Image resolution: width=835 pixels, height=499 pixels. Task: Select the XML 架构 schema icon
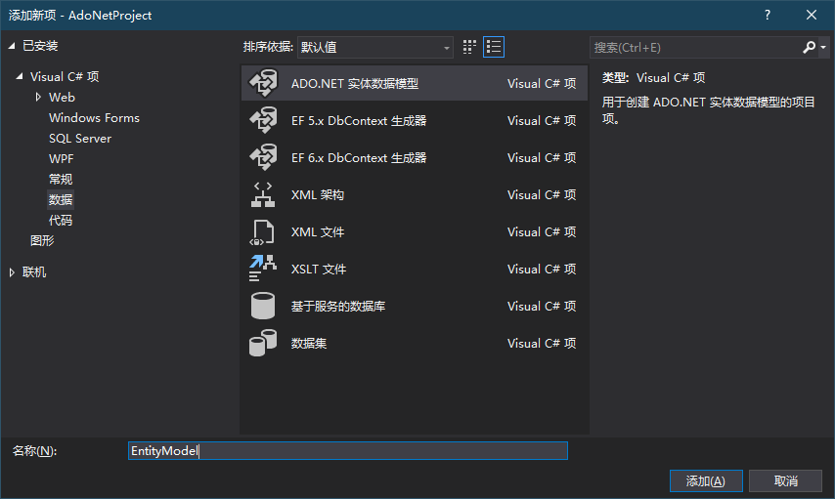pos(263,194)
